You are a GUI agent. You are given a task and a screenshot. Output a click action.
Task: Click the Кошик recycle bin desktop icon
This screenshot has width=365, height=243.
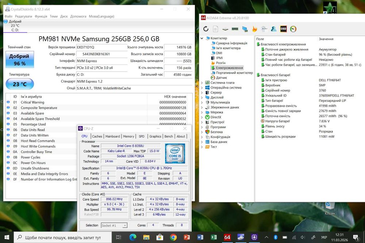(x=330, y=208)
